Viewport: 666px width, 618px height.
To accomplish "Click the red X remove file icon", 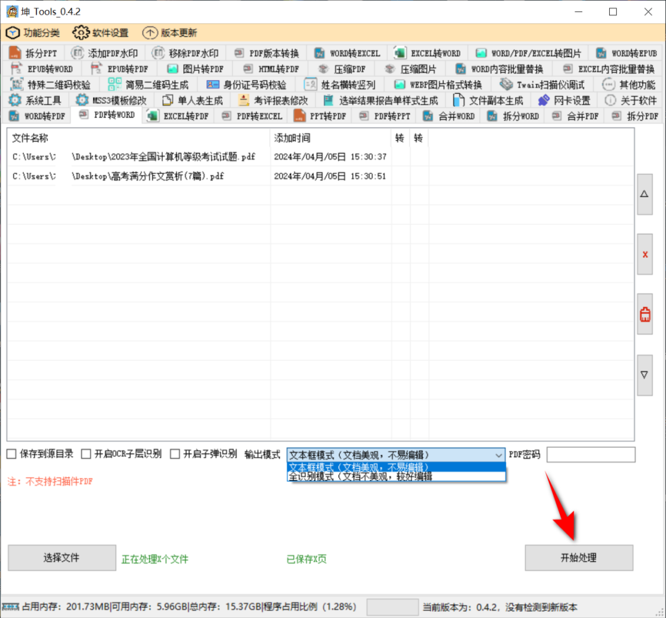I will [x=644, y=254].
